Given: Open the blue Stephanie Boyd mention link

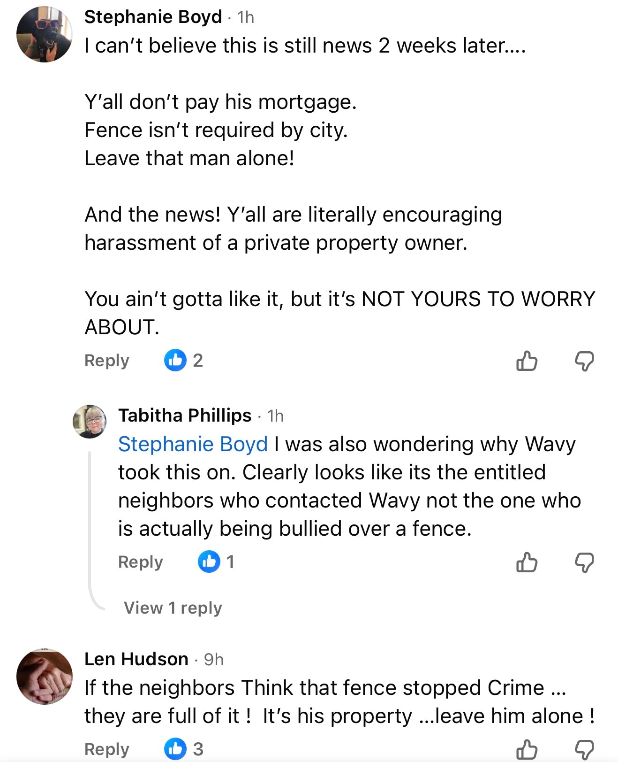Looking at the screenshot, I should click(x=193, y=444).
